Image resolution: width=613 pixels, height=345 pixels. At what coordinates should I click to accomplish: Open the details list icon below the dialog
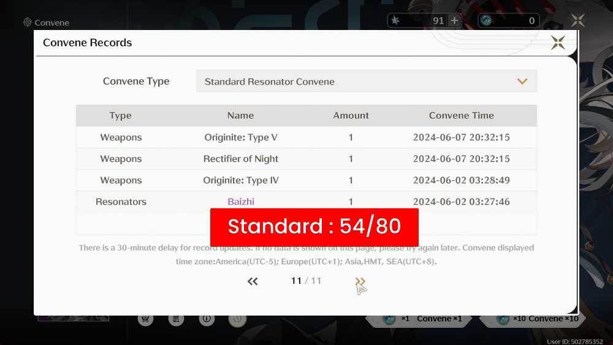click(x=176, y=319)
